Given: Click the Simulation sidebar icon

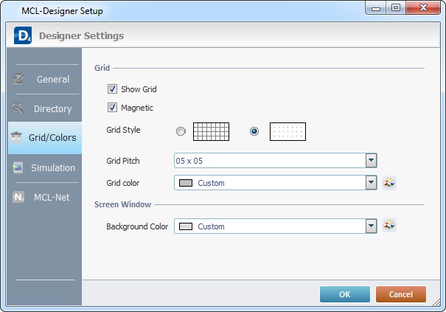Looking at the screenshot, I should [x=18, y=167].
